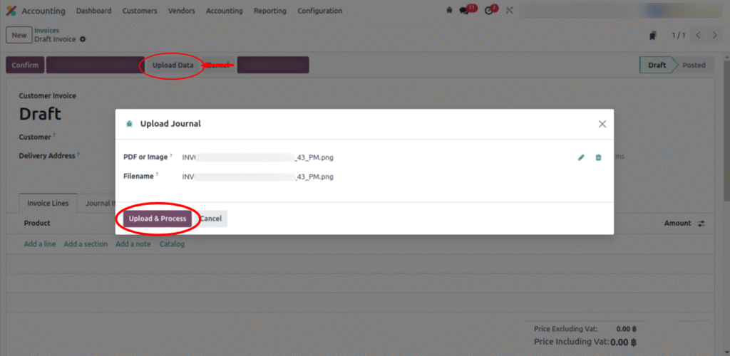
Task: Open the Vendors menu
Action: [x=182, y=11]
